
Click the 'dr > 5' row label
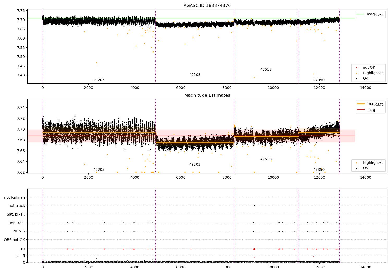coord(19,231)
